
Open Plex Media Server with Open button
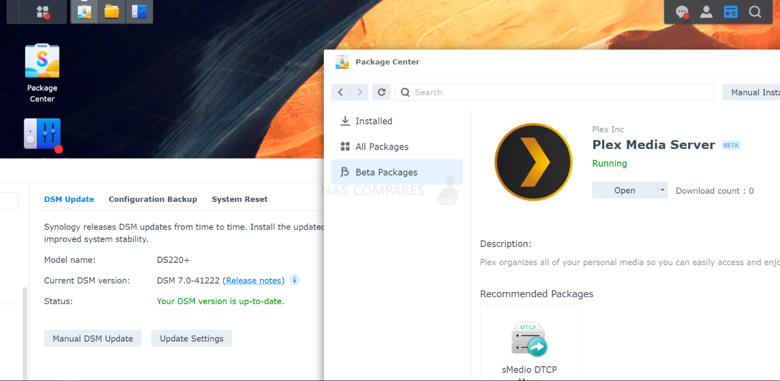625,190
